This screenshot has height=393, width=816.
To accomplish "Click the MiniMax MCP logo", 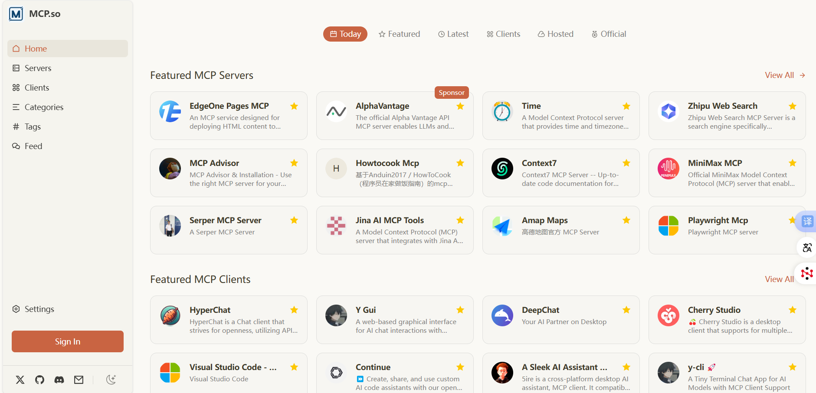I will coord(669,169).
